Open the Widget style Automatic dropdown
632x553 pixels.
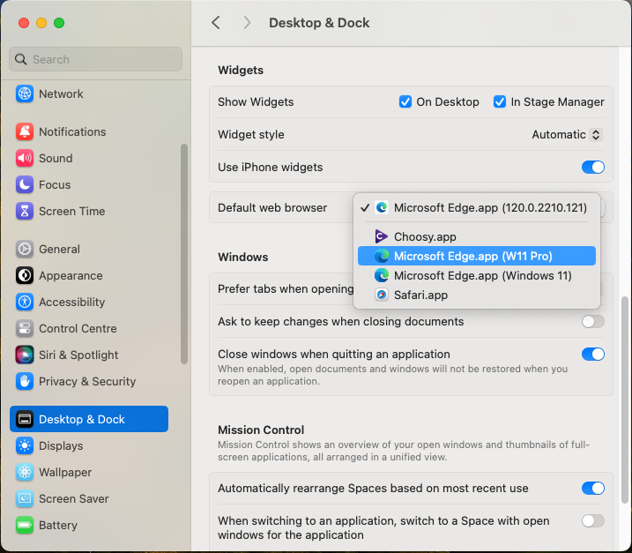(567, 135)
